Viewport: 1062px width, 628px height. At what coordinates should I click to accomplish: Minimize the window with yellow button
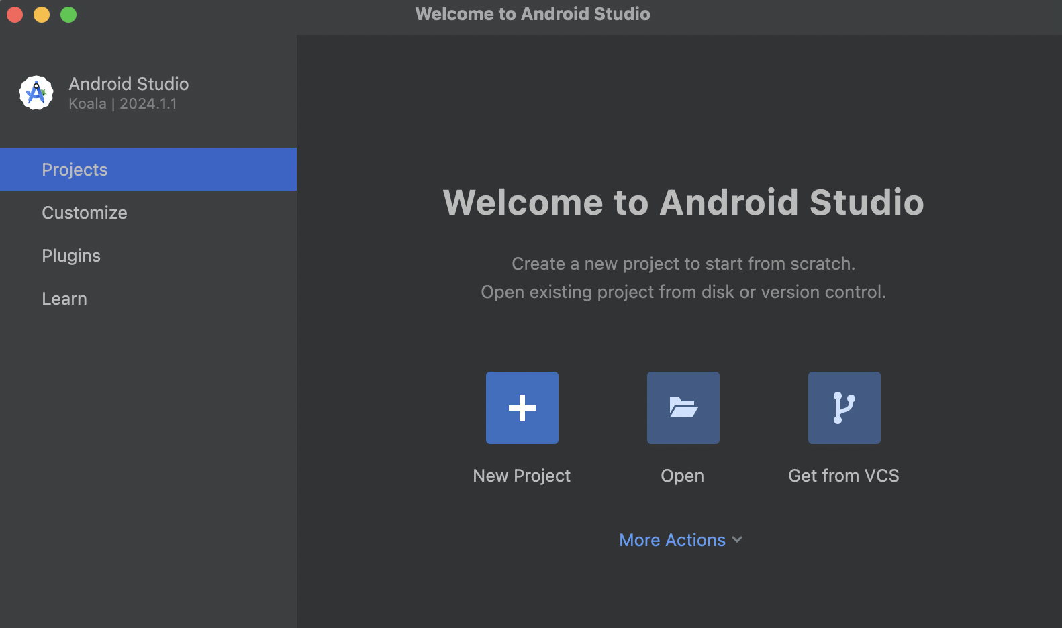[42, 14]
